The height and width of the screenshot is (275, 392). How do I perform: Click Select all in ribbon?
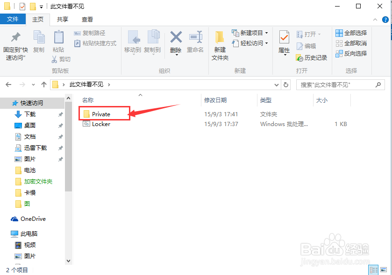tap(351, 33)
